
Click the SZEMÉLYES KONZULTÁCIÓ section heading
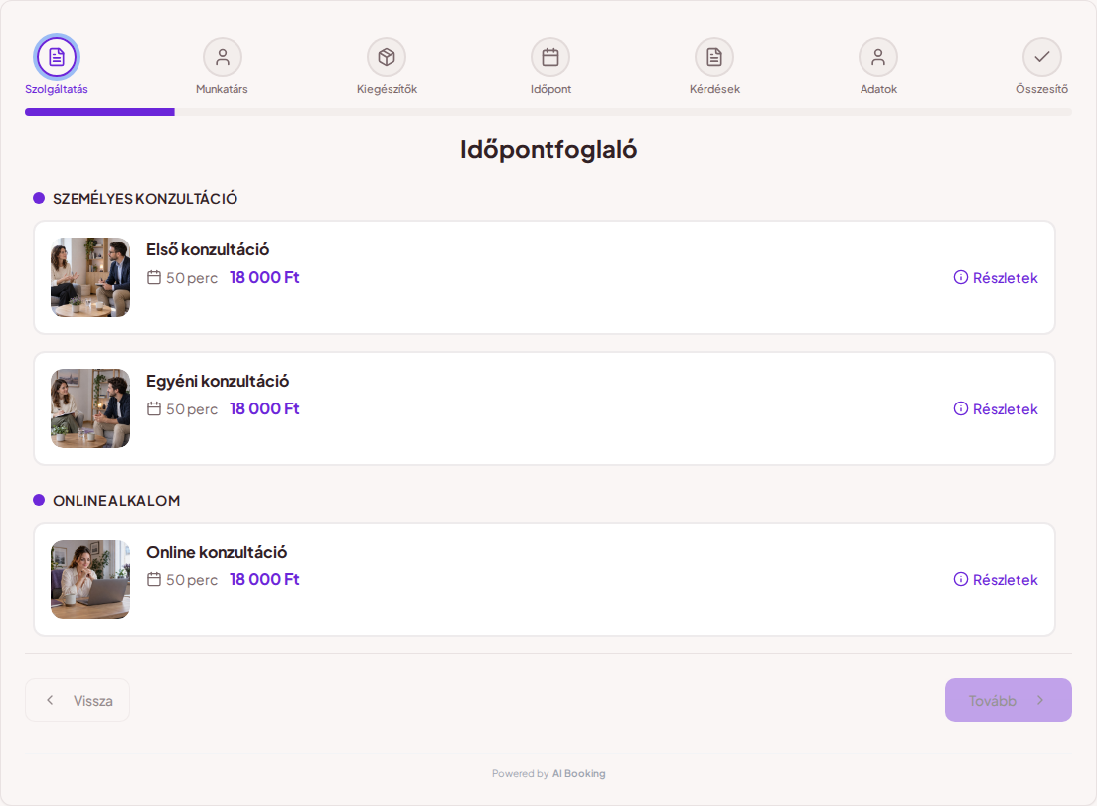(145, 199)
